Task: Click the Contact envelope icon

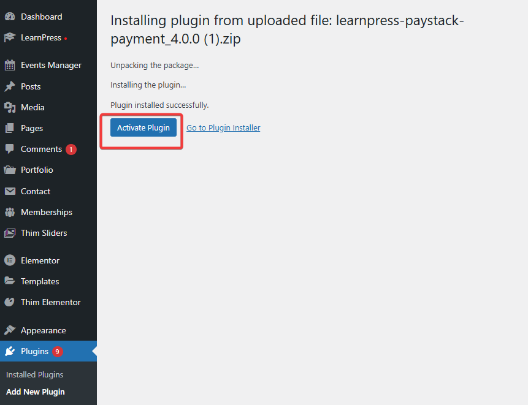Action: 10,191
